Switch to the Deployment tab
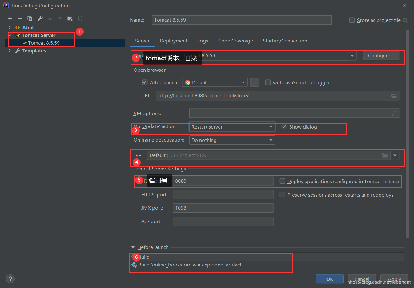Image resolution: width=414 pixels, height=288 pixels. click(174, 41)
